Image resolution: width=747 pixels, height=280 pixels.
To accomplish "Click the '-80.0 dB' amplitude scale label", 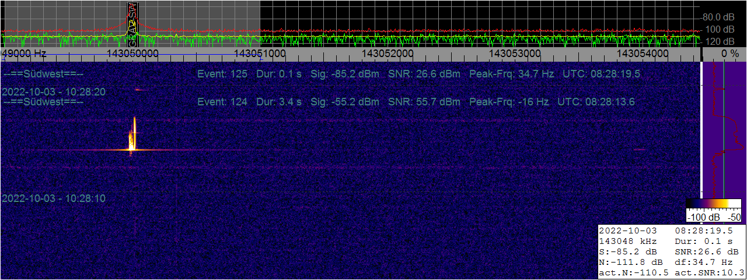I will point(718,17).
